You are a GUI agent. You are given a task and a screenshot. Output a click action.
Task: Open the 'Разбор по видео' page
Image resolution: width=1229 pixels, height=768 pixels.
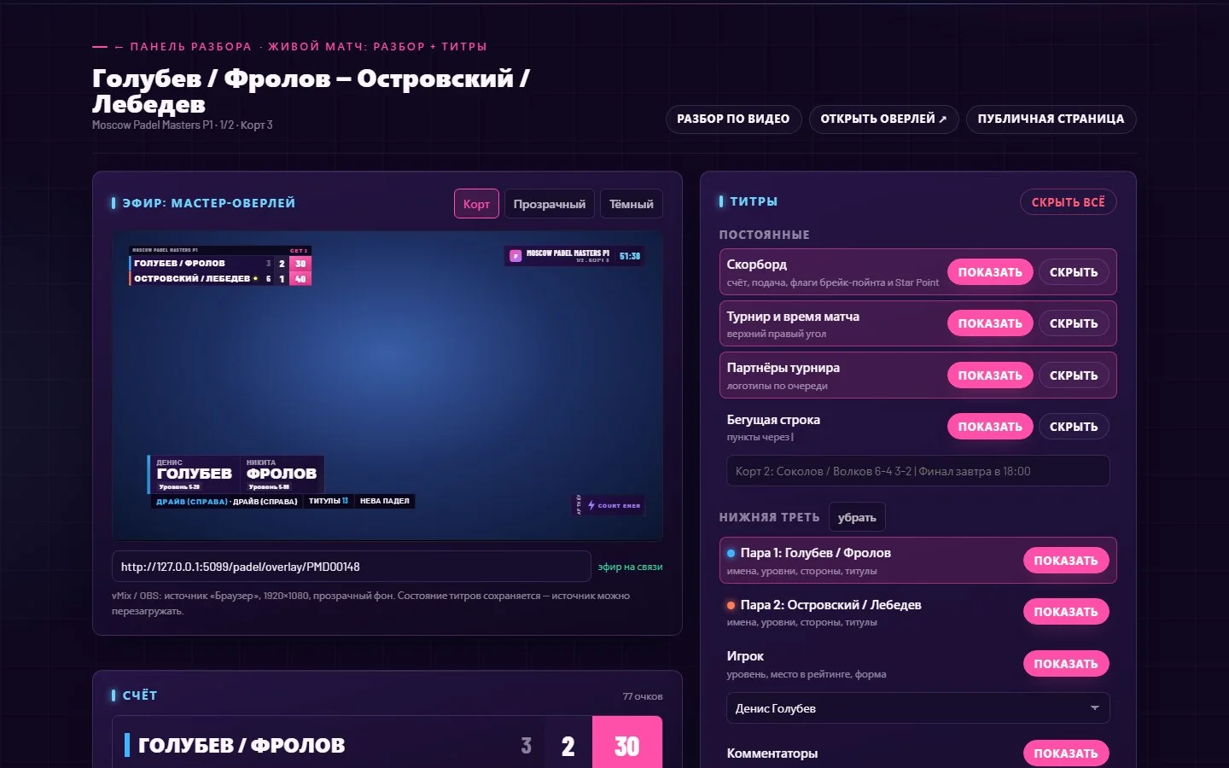(x=733, y=119)
